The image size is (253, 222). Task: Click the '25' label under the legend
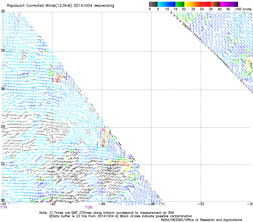pyautogui.click(x=193, y=9)
